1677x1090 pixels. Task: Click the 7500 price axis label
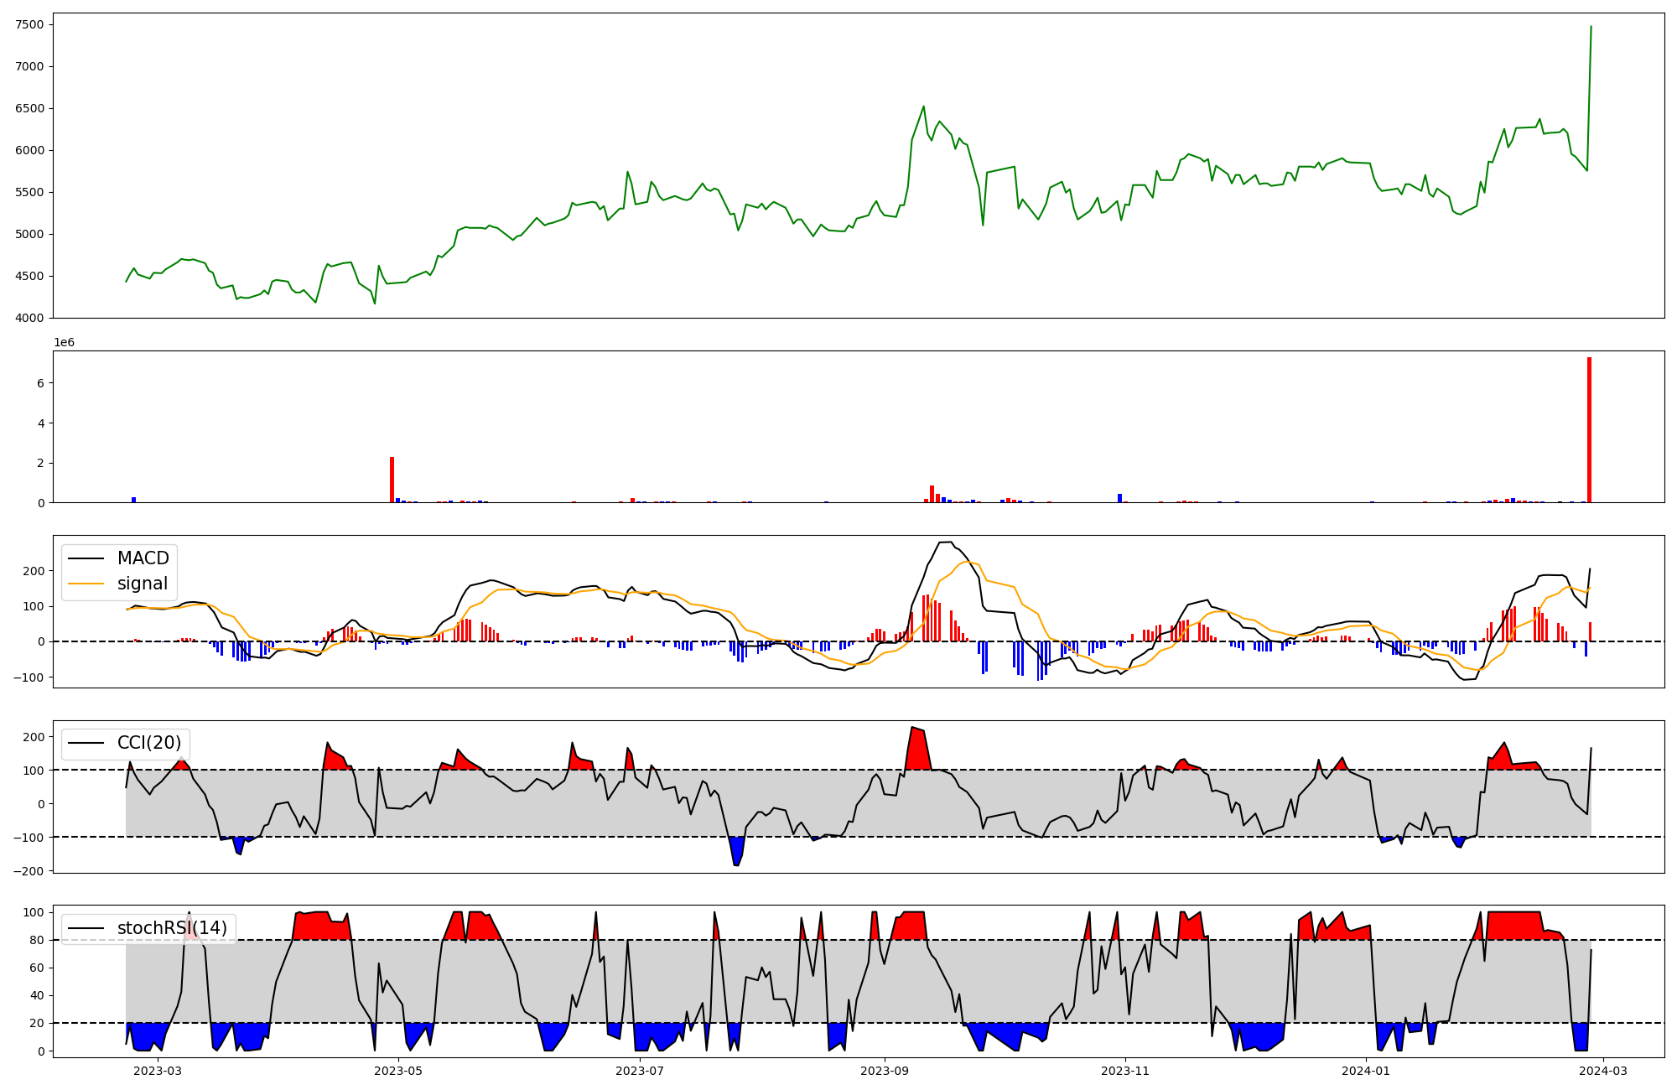pos(29,24)
